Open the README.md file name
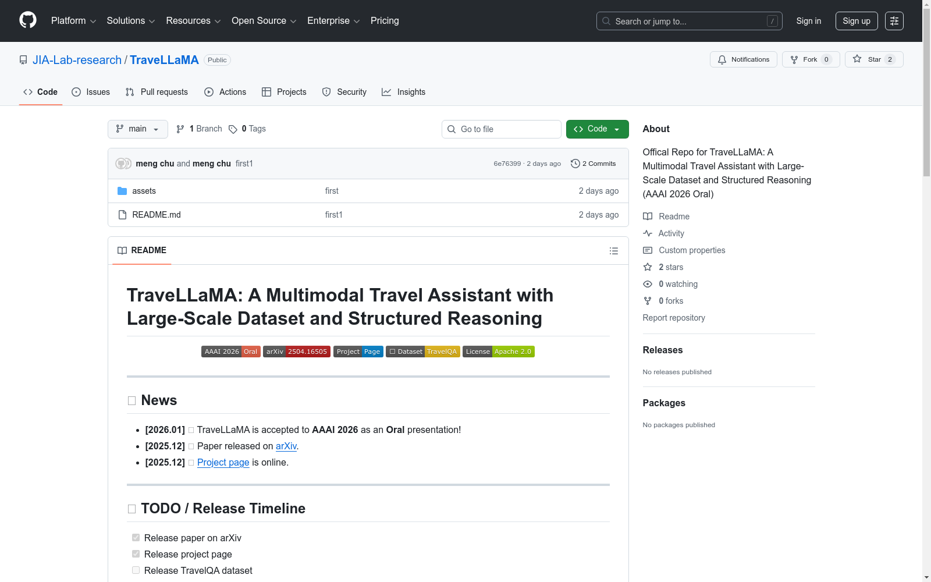This screenshot has width=931, height=582. pyautogui.click(x=157, y=215)
